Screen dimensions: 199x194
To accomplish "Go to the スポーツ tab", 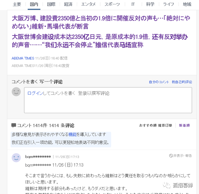I will pos(112,4).
